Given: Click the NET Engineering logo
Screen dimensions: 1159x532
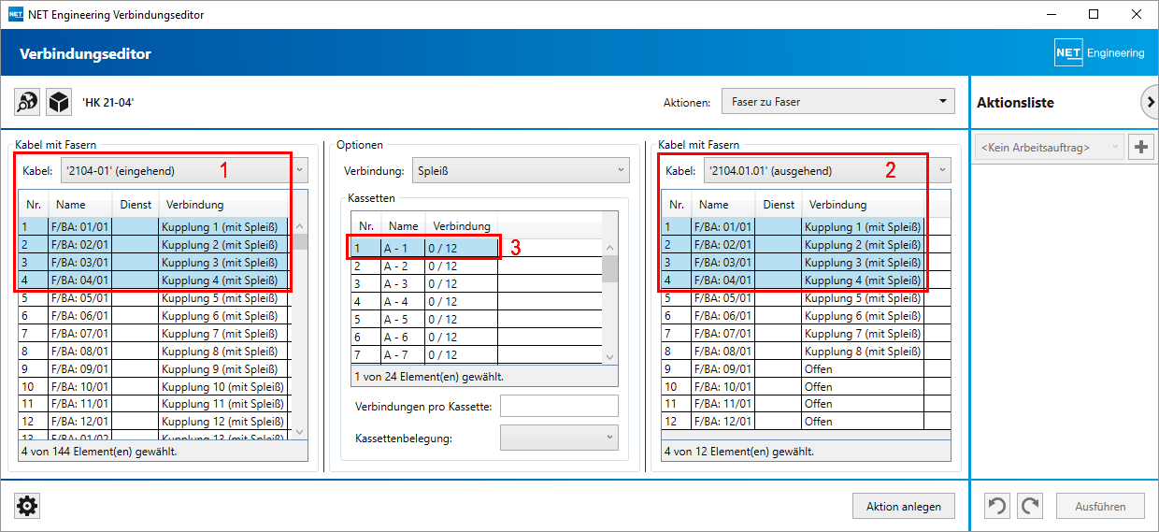Looking at the screenshot, I should coord(1099,53).
